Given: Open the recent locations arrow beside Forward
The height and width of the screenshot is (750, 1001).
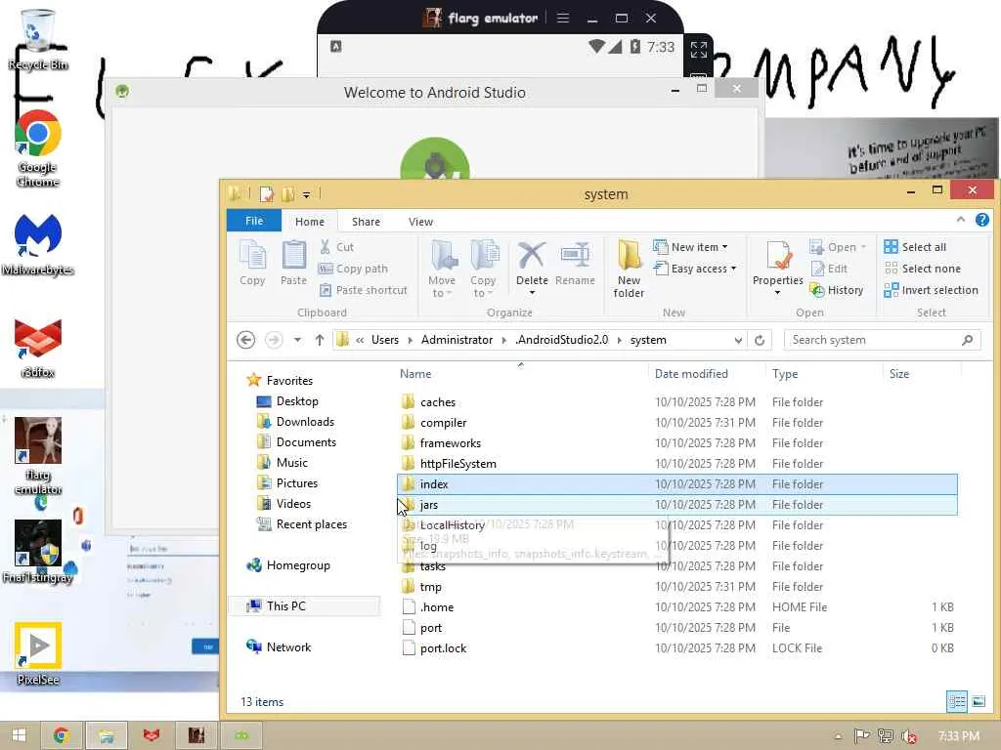Looking at the screenshot, I should [x=297, y=340].
